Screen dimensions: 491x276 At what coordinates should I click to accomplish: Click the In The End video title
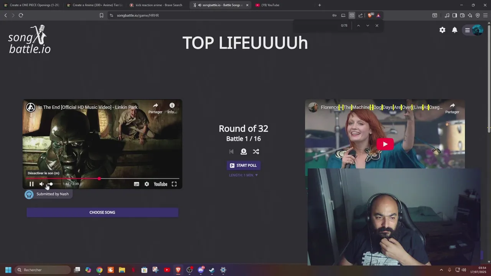click(x=88, y=107)
